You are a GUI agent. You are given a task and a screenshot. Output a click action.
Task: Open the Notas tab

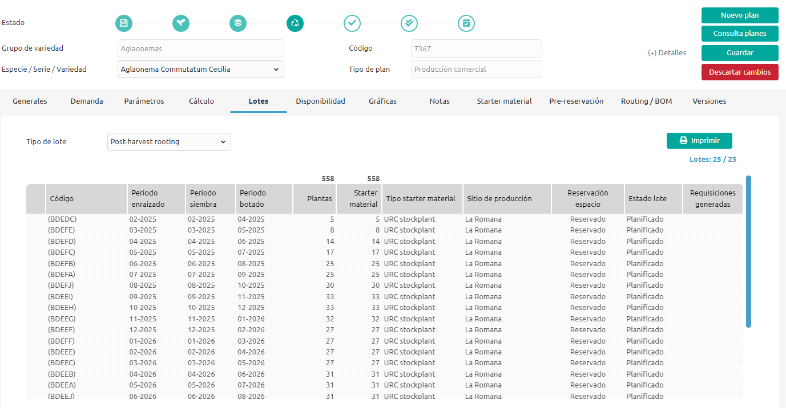440,101
